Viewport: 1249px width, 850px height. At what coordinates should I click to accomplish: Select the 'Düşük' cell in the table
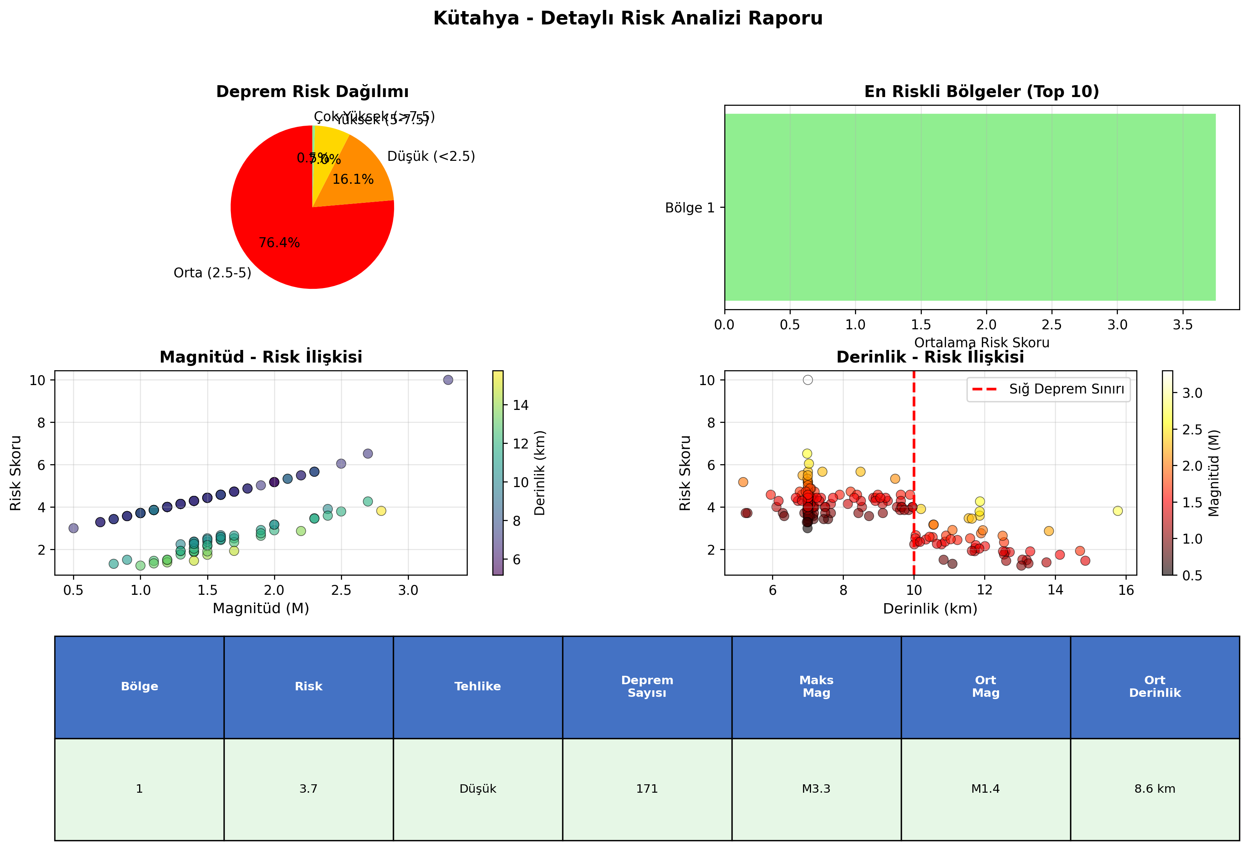coord(478,789)
